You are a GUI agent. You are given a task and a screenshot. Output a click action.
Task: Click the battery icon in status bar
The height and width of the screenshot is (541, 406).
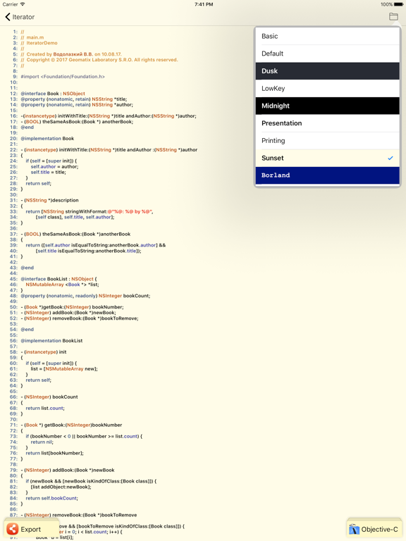point(399,4)
